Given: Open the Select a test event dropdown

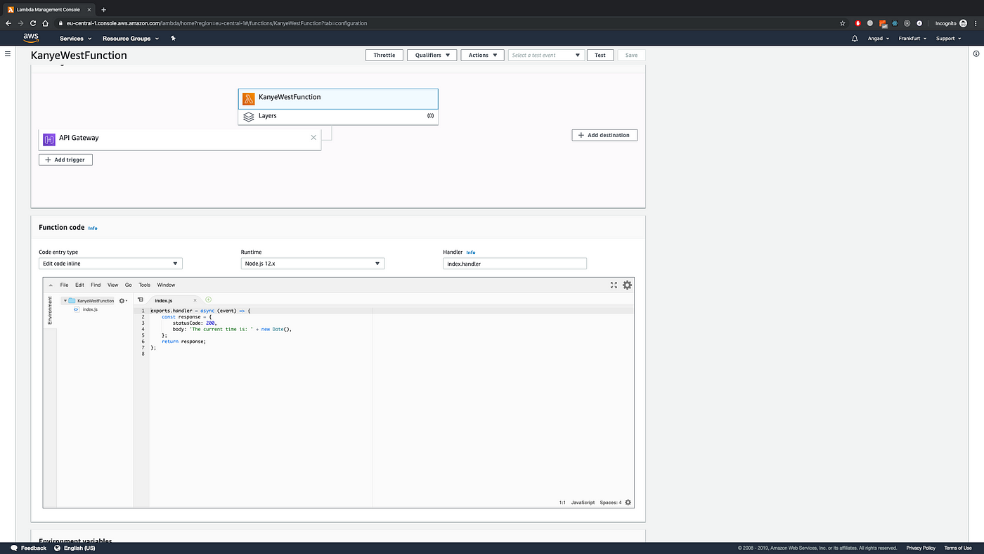Looking at the screenshot, I should coord(546,55).
